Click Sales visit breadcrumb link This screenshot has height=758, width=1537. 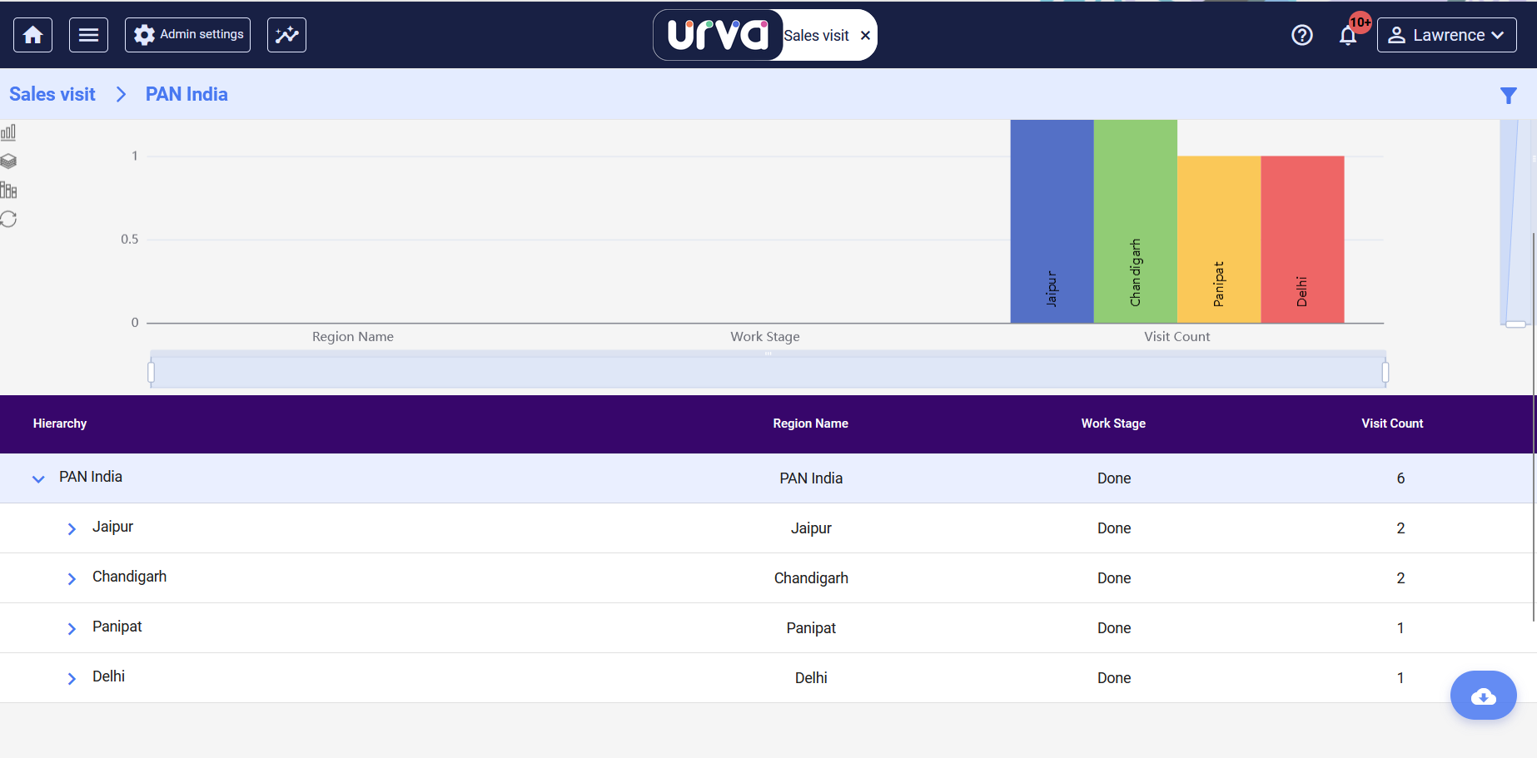[52, 94]
